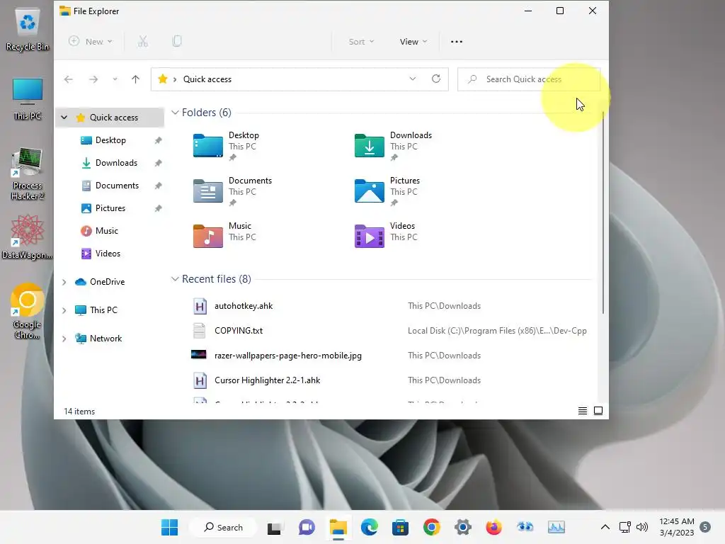
Task: Open the See more ellipsis menu
Action: coord(457,42)
